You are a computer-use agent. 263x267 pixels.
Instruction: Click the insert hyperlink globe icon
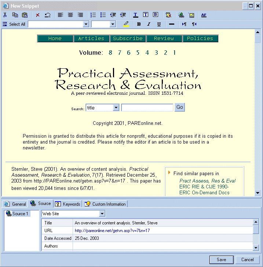coord(181,15)
